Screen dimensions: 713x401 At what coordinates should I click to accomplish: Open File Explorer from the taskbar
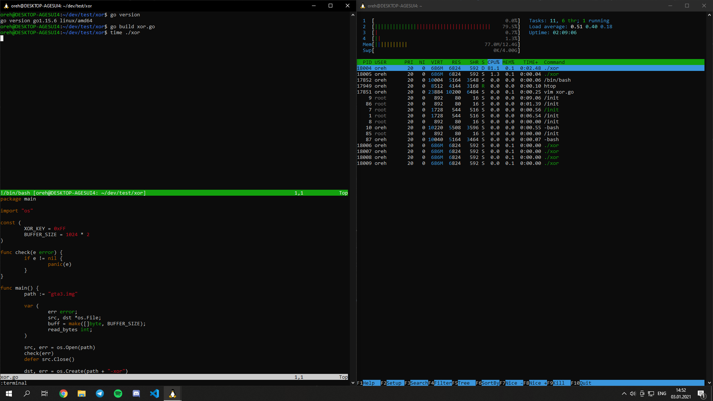pos(82,394)
